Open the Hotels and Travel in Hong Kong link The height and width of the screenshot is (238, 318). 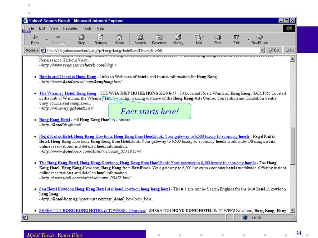(x=67, y=77)
